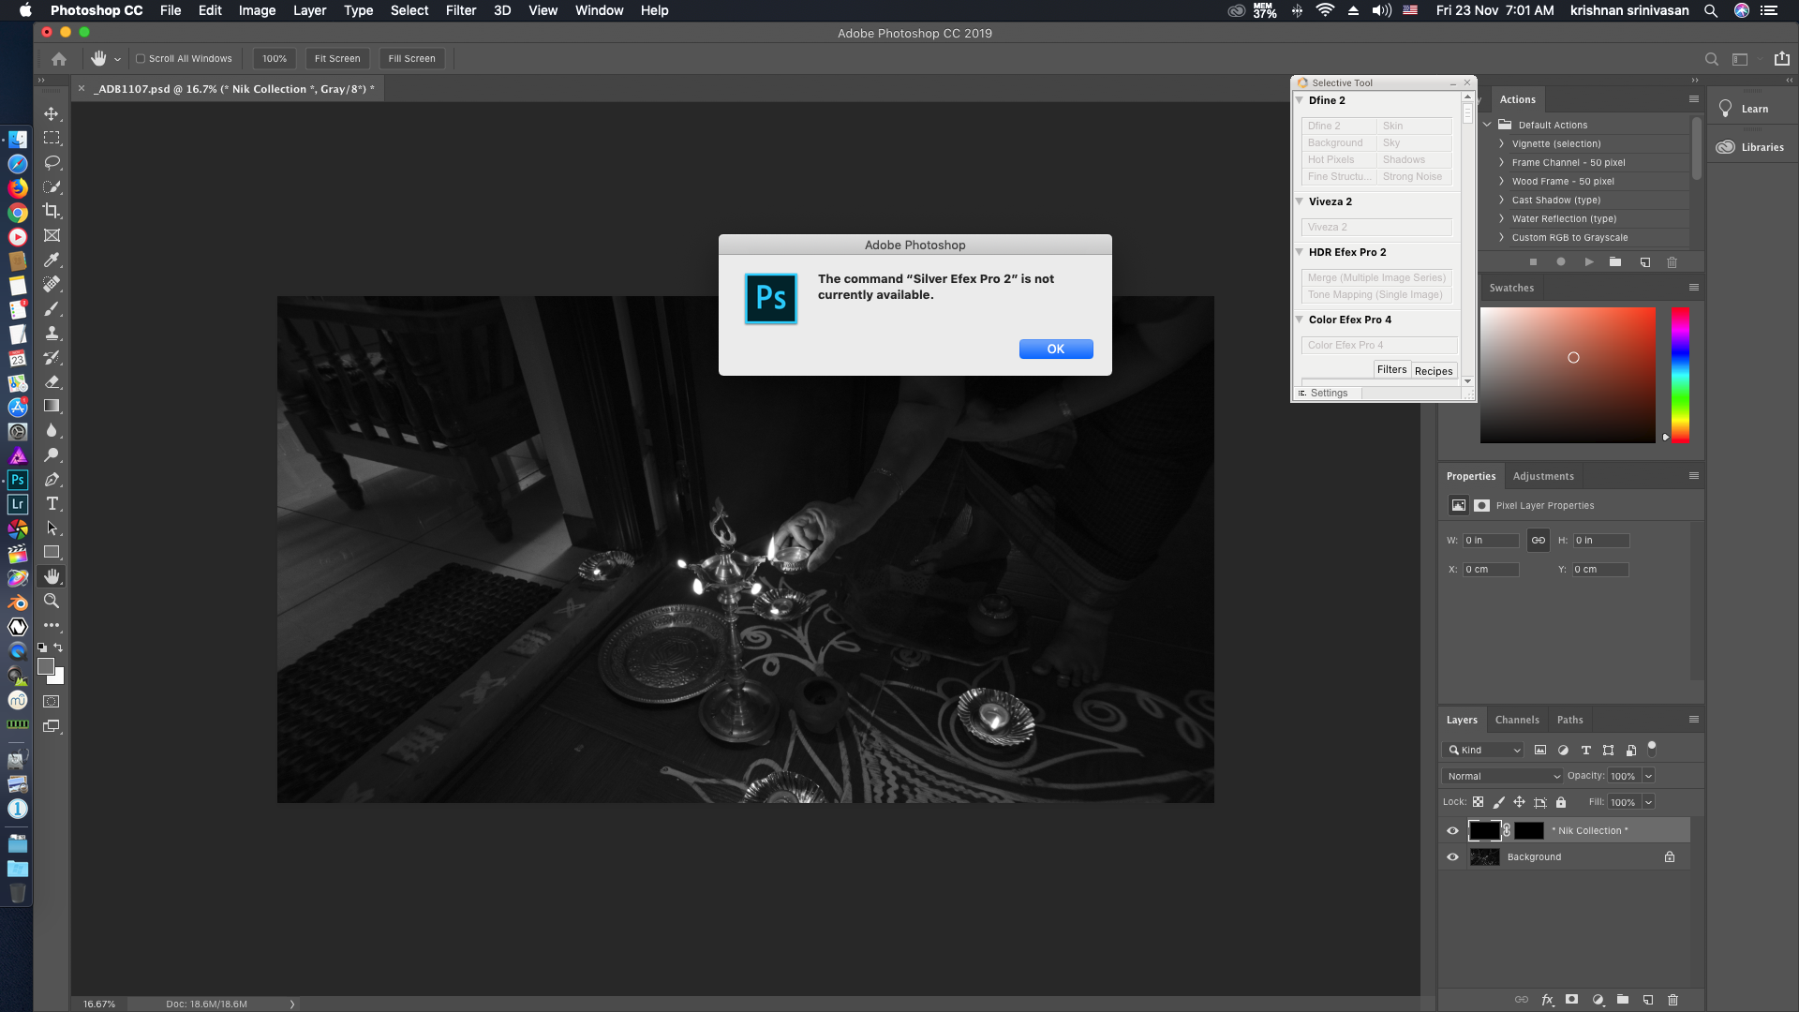Select the Crop tool
1799x1012 pixels.
point(52,211)
